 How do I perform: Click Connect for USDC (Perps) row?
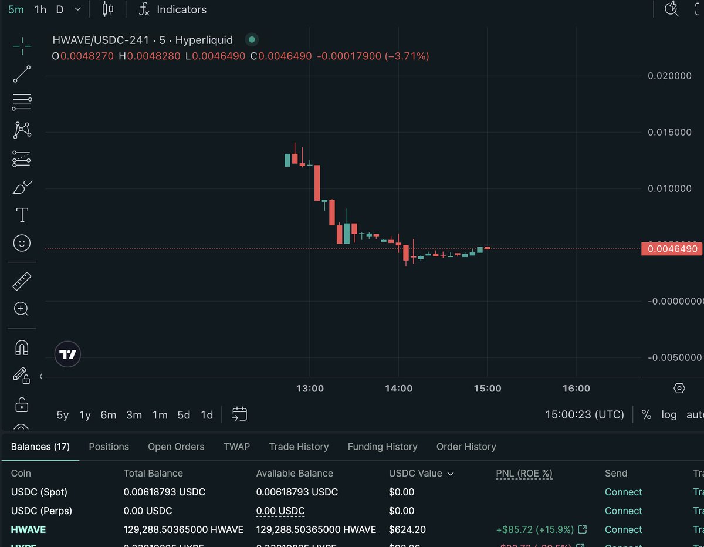[624, 511]
